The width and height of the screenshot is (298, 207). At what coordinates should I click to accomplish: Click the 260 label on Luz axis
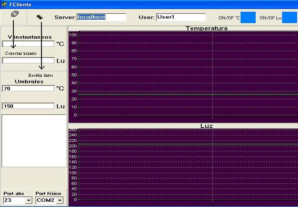[73, 130]
